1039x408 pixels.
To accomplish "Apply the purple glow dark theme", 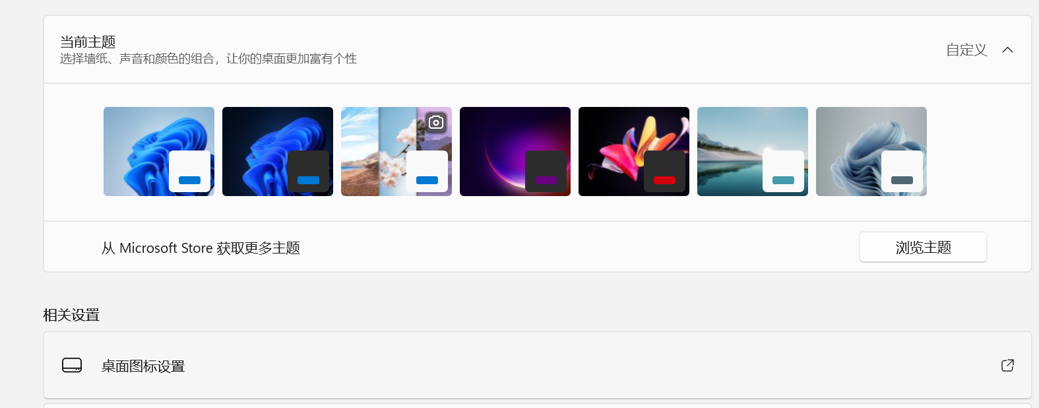I will [515, 151].
